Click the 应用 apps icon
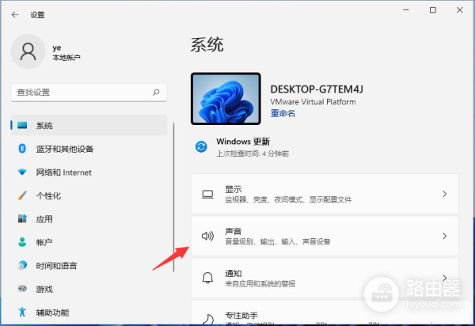Screen dimensions: 475x326 pos(23,218)
